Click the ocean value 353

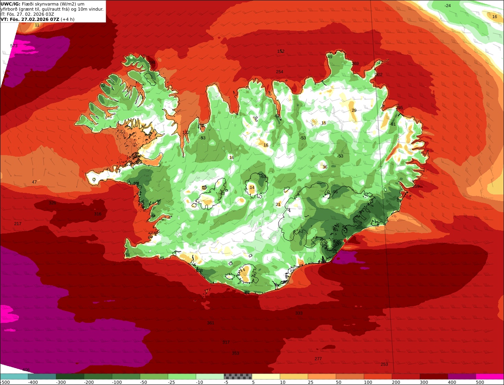tap(235, 353)
